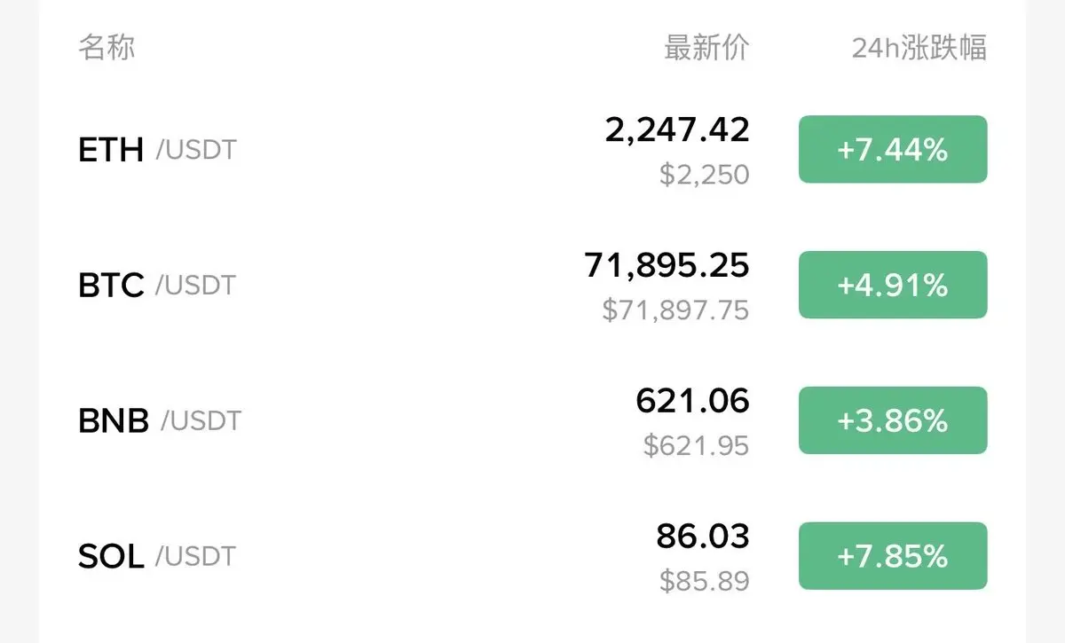1065x643 pixels.
Task: Open the BNB /USDT trading pair
Action: (x=532, y=420)
